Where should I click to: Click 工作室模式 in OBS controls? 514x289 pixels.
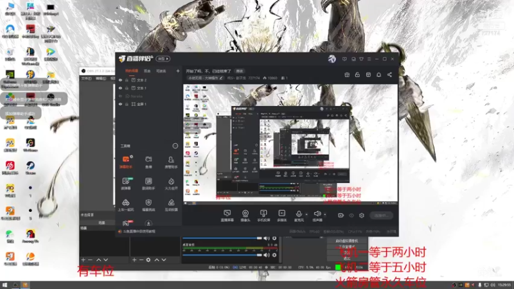click(x=347, y=247)
